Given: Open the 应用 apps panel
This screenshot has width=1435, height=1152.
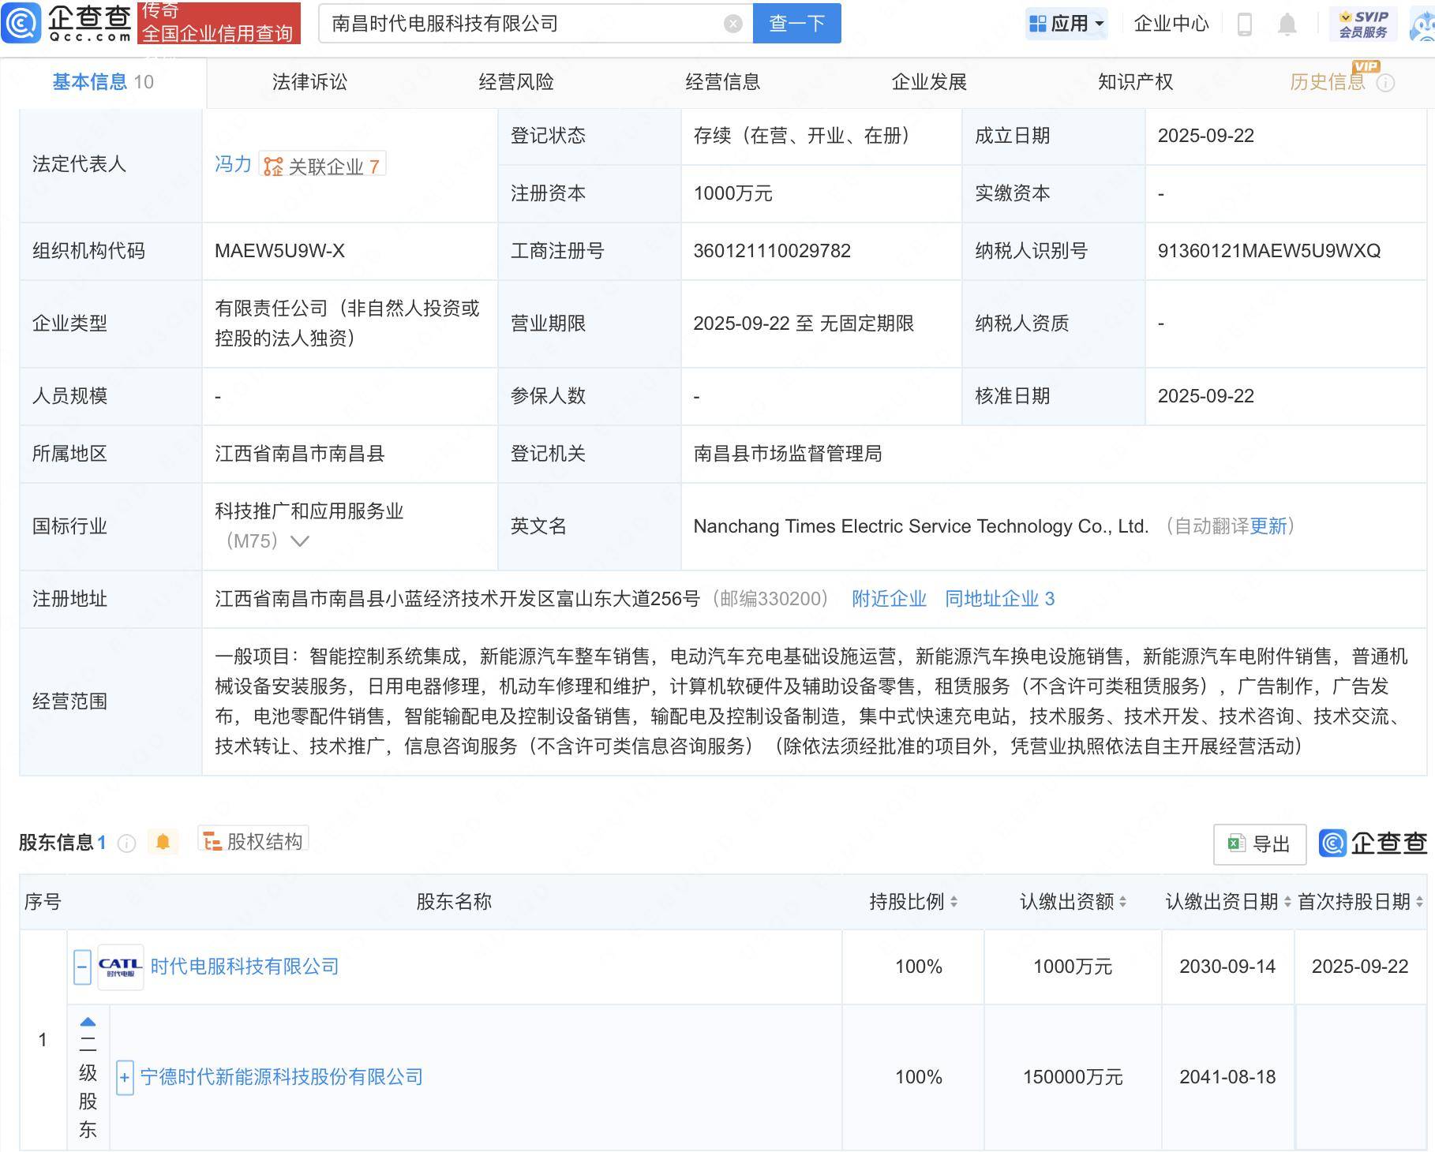Looking at the screenshot, I should [1065, 23].
